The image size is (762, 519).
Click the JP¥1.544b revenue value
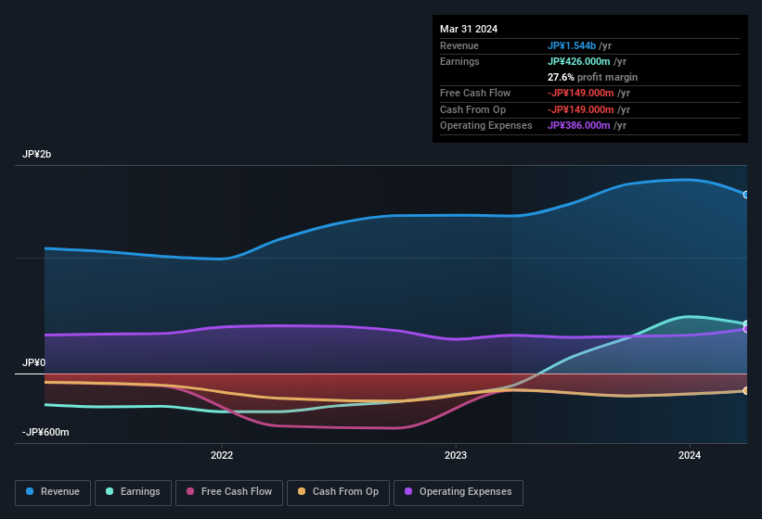pos(572,45)
